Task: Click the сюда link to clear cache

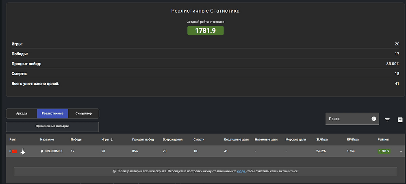Action: [241, 171]
